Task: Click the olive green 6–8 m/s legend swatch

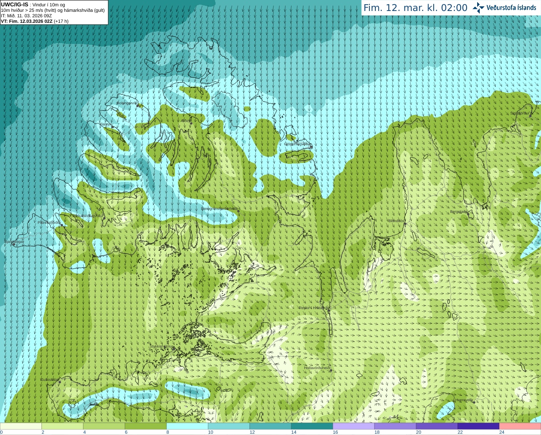Action: point(145,426)
